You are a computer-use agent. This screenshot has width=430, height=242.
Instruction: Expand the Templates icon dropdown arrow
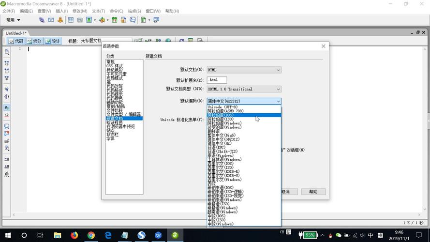[x=149, y=20]
